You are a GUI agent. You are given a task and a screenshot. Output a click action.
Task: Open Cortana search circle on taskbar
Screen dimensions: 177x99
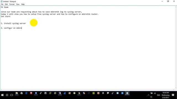pyautogui.click(x=7, y=95)
